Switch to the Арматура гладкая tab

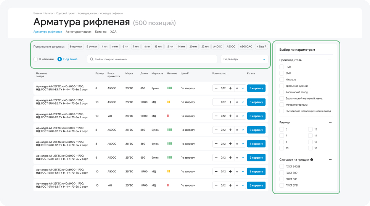point(78,32)
